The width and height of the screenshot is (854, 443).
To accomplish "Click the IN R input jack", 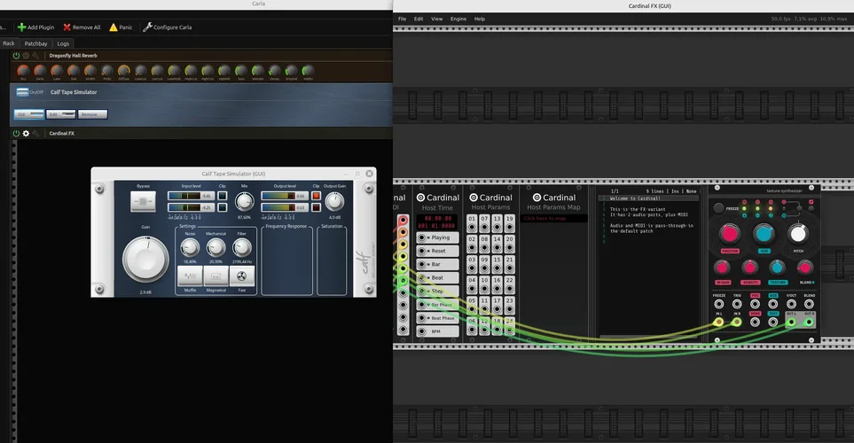I will click(x=737, y=323).
